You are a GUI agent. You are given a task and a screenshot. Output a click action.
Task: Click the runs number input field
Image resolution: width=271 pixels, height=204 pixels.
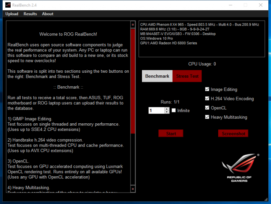(x=156, y=110)
